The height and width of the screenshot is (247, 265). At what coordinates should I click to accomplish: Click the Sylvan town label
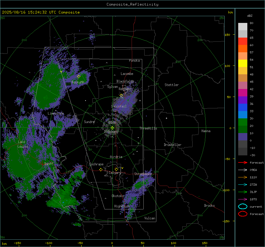[112, 87]
